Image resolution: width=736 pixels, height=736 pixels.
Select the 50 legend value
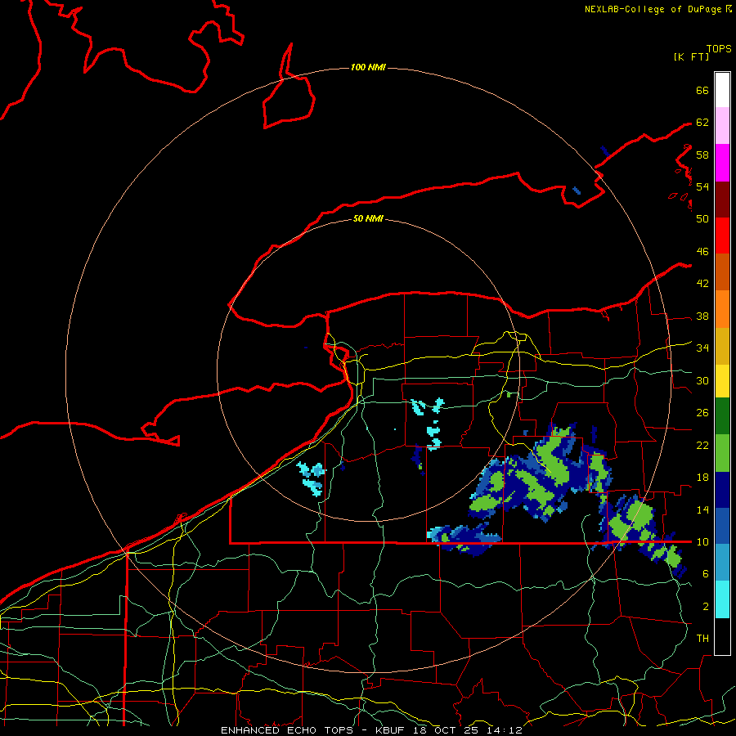click(702, 219)
